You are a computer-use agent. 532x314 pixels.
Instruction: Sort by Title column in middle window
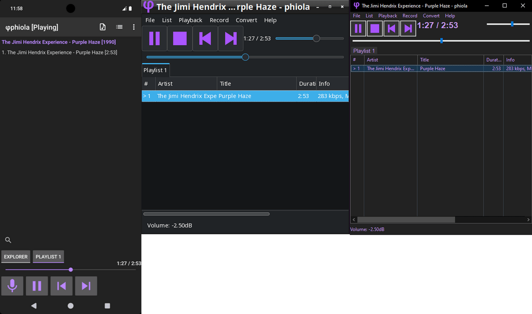[x=257, y=83]
